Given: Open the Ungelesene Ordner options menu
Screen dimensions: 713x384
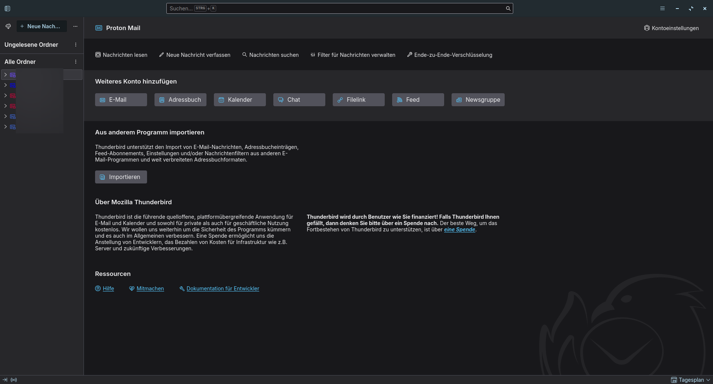Looking at the screenshot, I should 76,45.
